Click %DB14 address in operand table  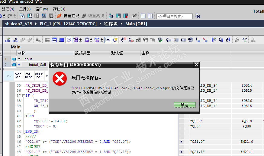(246, 85)
